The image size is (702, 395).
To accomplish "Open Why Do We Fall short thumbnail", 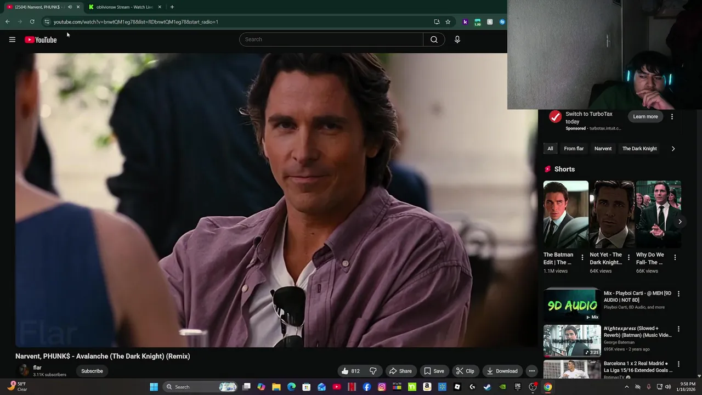I will tap(658, 215).
